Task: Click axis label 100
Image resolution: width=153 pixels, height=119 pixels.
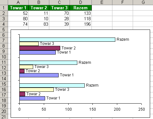Action: click(x=68, y=109)
